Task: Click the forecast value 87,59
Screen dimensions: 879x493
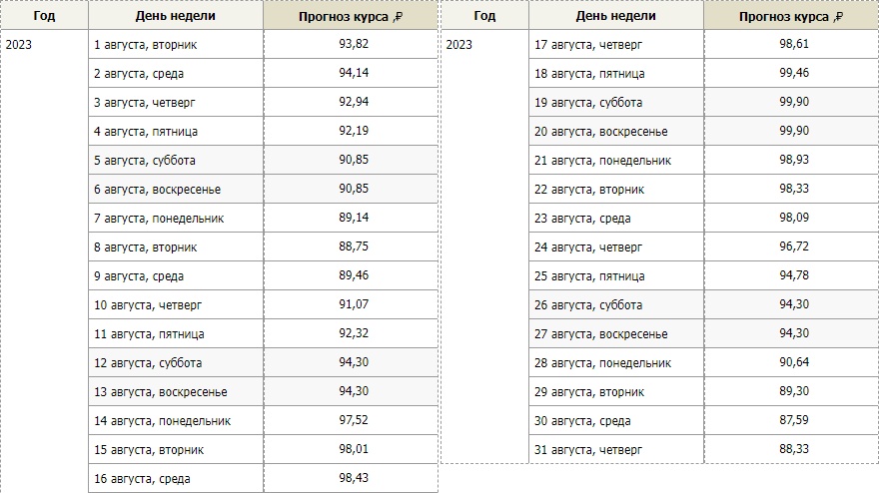Action: (794, 421)
